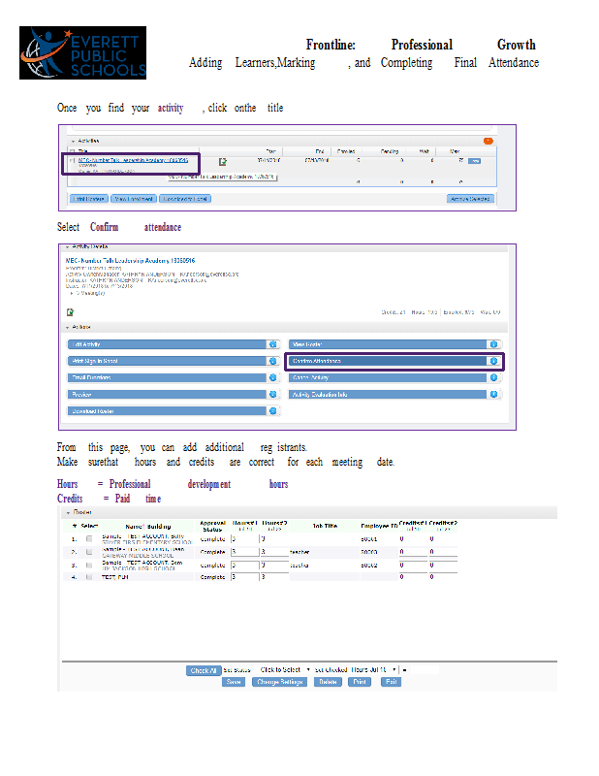This screenshot has width=599, height=776.
Task: Click the Name / Building column header
Action: [x=148, y=527]
